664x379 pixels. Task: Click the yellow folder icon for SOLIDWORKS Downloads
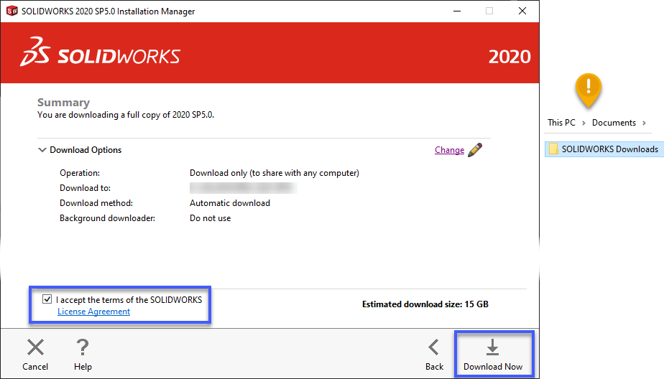coord(553,149)
